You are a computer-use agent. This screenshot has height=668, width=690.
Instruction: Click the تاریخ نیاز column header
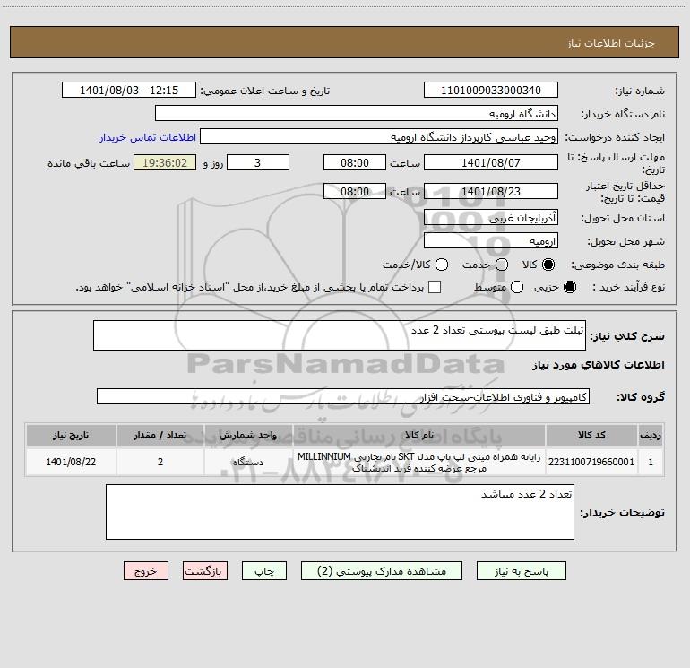click(71, 435)
